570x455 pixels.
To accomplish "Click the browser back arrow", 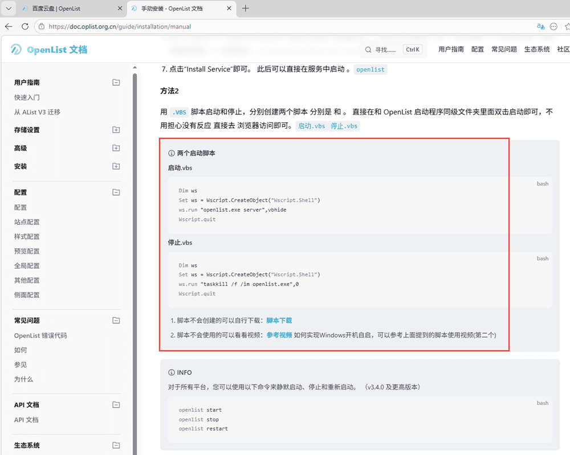I will [x=9, y=26].
